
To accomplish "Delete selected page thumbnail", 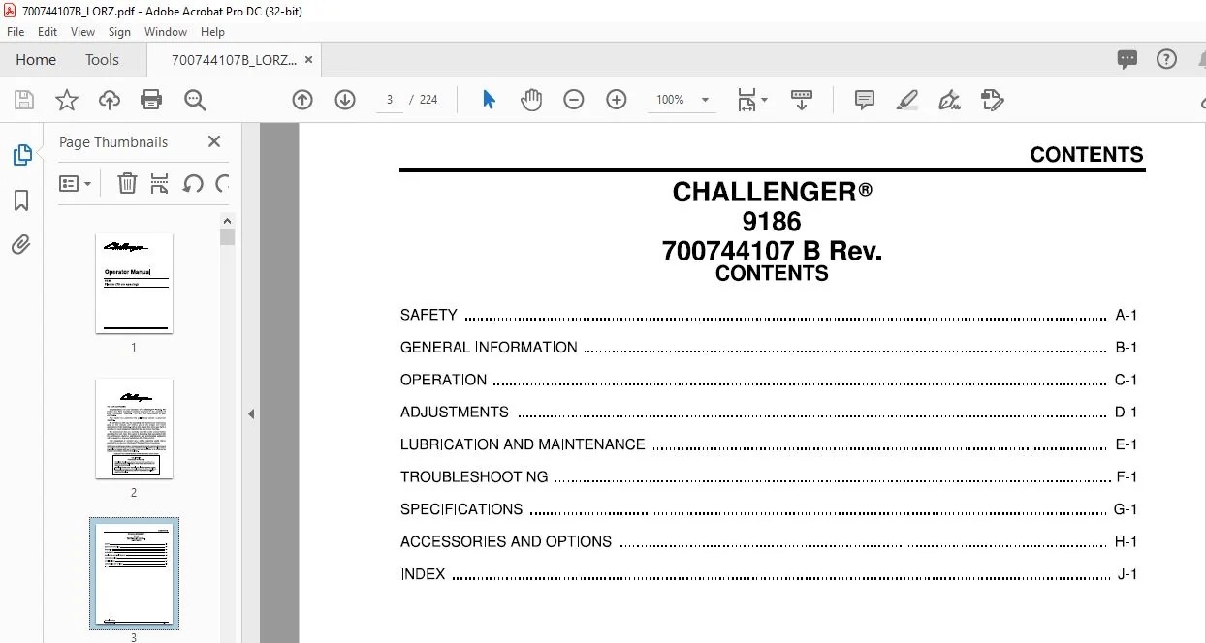I will pyautogui.click(x=127, y=183).
